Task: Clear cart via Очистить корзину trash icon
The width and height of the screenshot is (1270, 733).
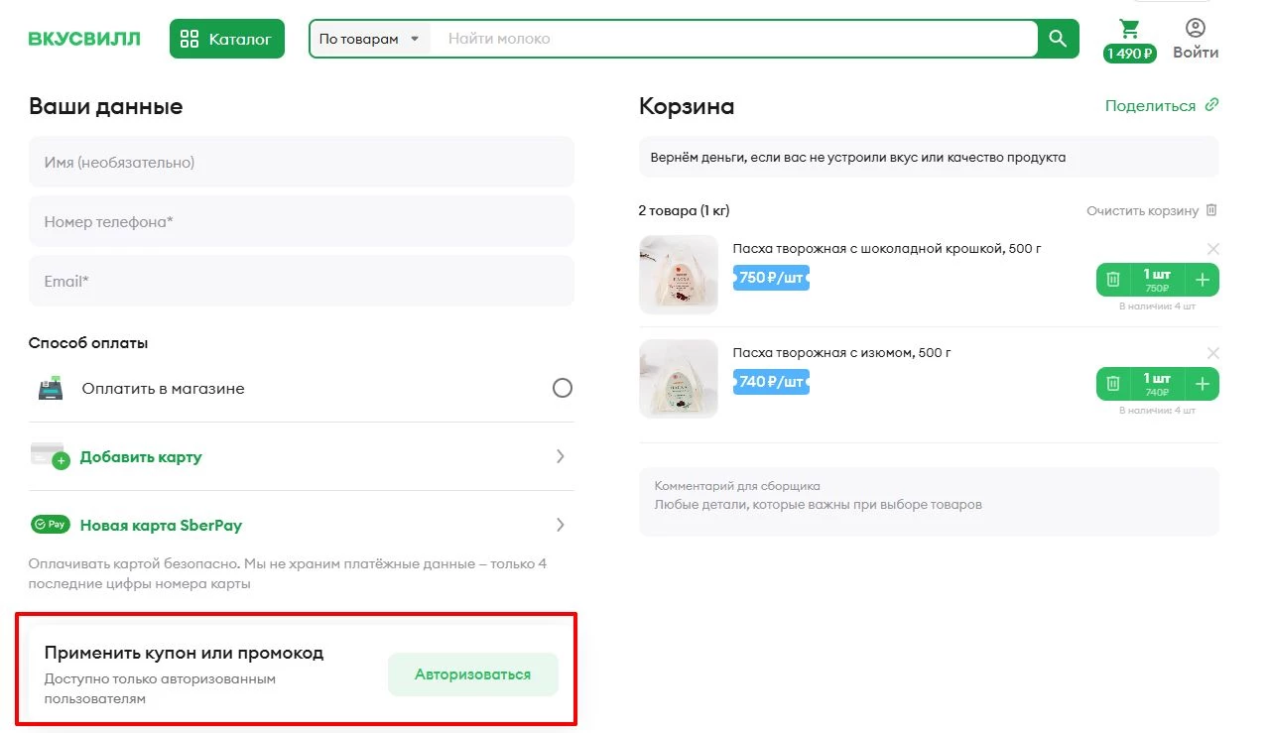Action: tap(1211, 209)
